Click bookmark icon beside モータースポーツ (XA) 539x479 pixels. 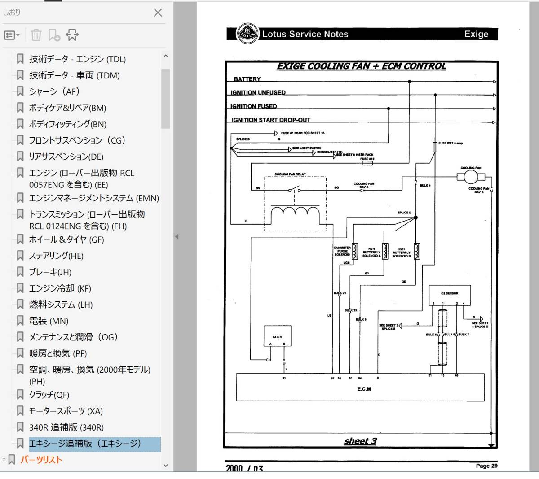(x=20, y=411)
